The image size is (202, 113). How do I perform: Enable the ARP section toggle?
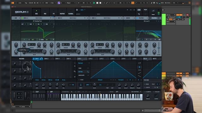[x=48, y=92]
